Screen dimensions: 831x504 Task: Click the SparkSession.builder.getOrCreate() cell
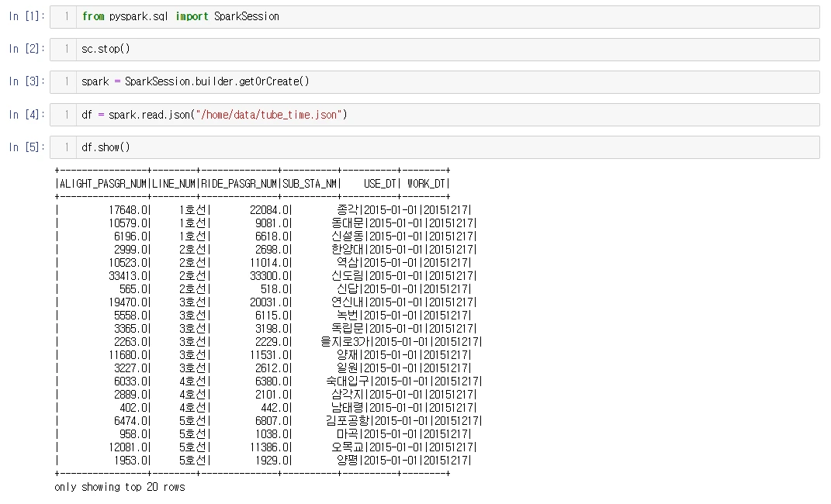[x=435, y=82]
